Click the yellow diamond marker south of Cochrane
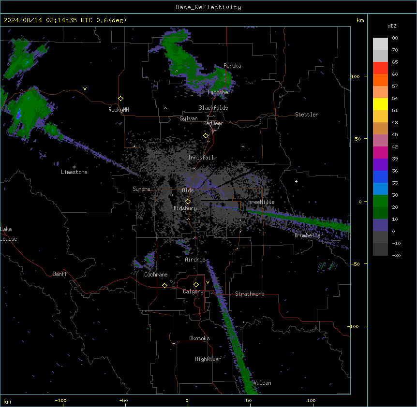417x407 pixels. (165, 285)
